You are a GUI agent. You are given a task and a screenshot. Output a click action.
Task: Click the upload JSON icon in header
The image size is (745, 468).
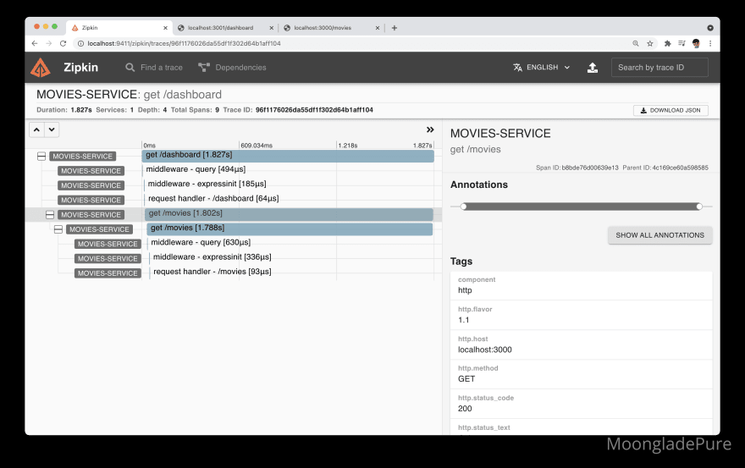coord(593,68)
